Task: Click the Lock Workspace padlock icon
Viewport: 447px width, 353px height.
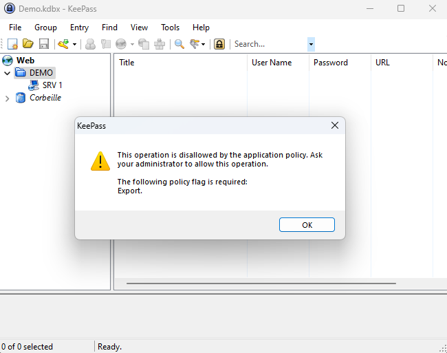Action: (x=219, y=44)
